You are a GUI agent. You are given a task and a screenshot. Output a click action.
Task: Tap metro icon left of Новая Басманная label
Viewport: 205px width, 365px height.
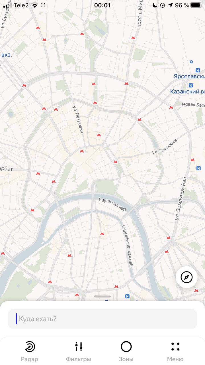171,108
